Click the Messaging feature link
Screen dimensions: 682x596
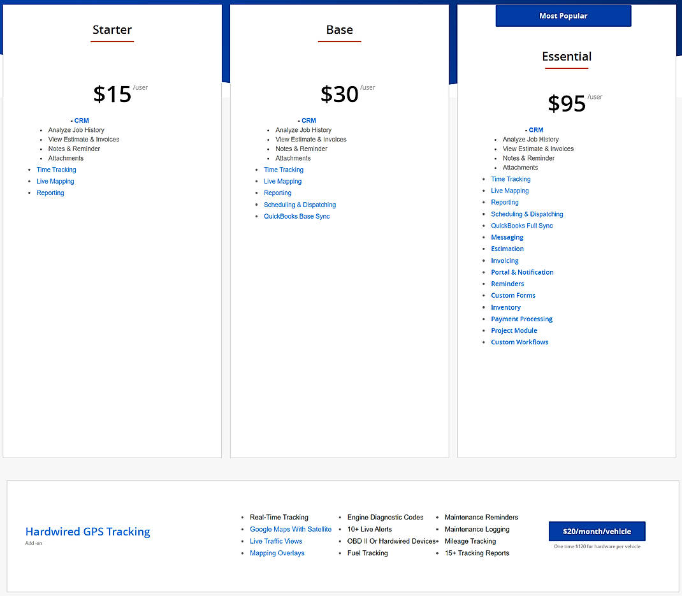(x=507, y=237)
